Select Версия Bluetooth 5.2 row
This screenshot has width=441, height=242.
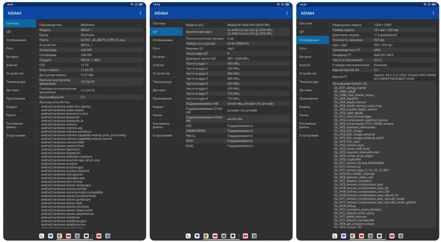(x=91, y=97)
